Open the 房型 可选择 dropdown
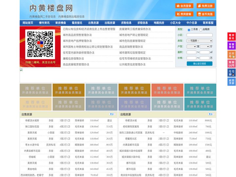The width and height of the screenshot is (236, 177). coord(200,41)
